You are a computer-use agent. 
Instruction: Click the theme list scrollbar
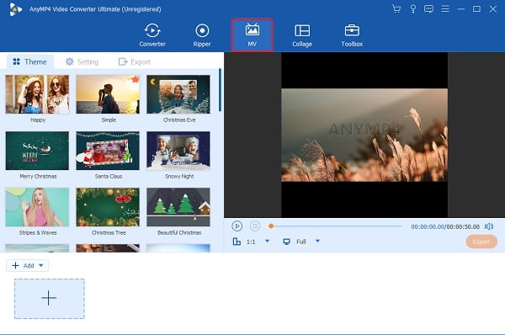pos(220,90)
